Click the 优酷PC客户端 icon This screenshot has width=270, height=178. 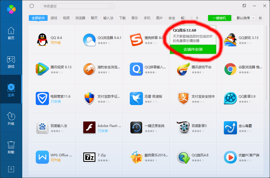coord(230,157)
